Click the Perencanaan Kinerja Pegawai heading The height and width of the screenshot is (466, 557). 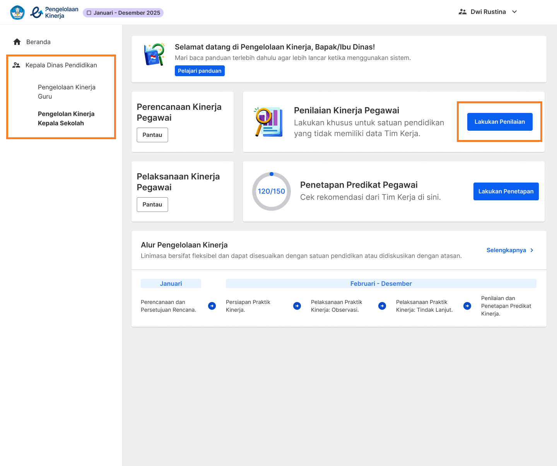coord(179,112)
